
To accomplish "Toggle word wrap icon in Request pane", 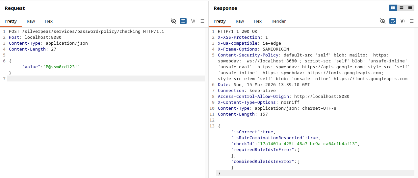I will pos(183,21).
